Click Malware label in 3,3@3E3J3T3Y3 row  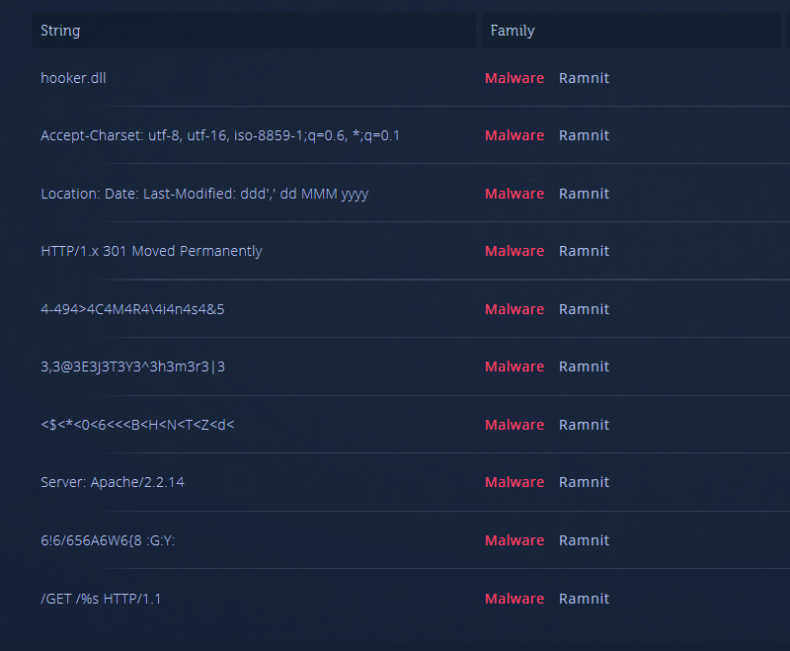514,366
